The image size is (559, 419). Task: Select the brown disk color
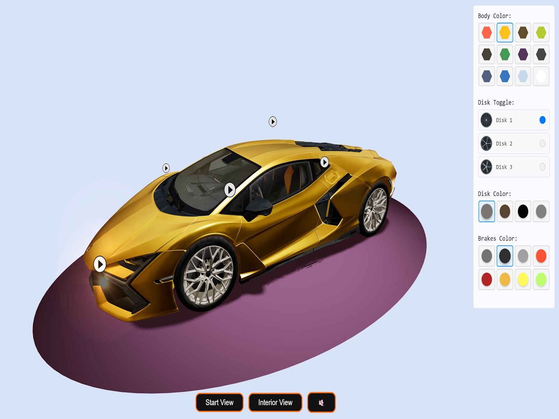(505, 211)
